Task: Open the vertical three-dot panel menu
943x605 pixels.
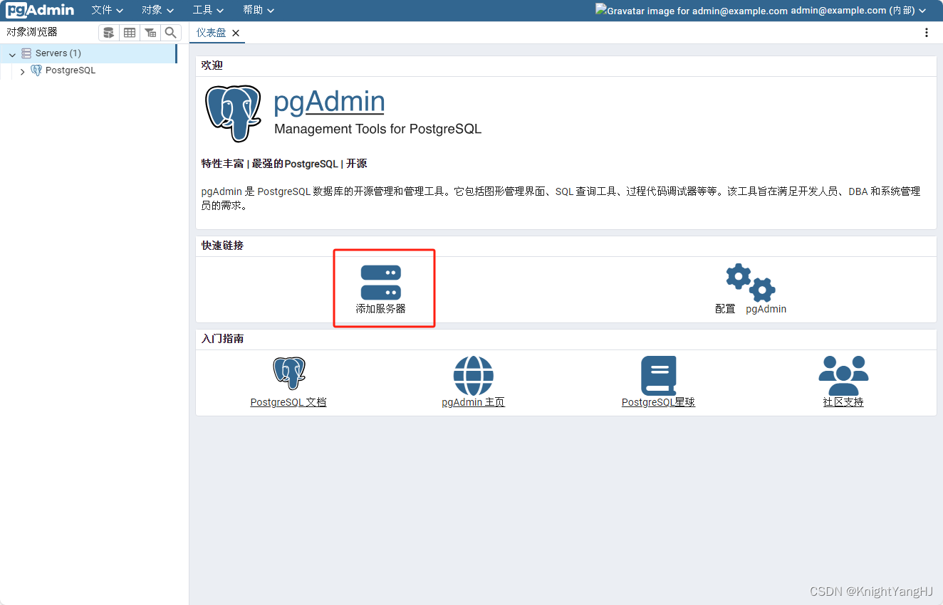Action: (x=926, y=33)
